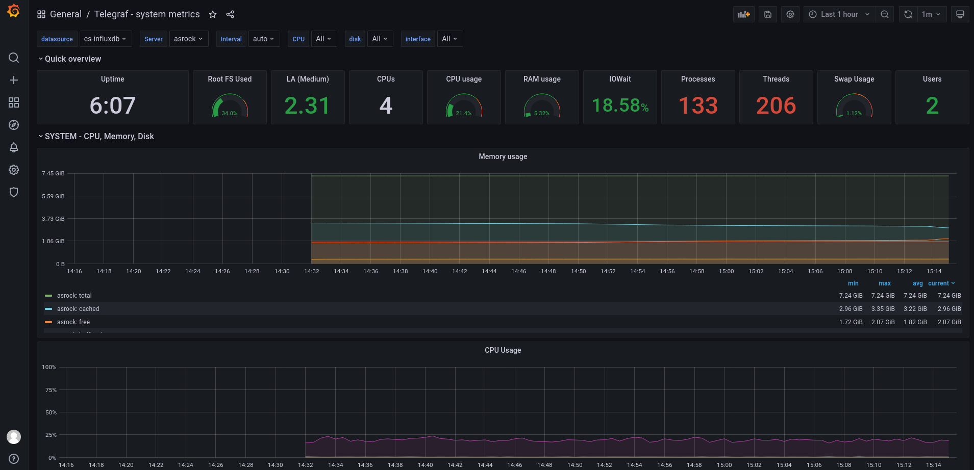Click the green color swatch for asrock: total

click(x=48, y=296)
